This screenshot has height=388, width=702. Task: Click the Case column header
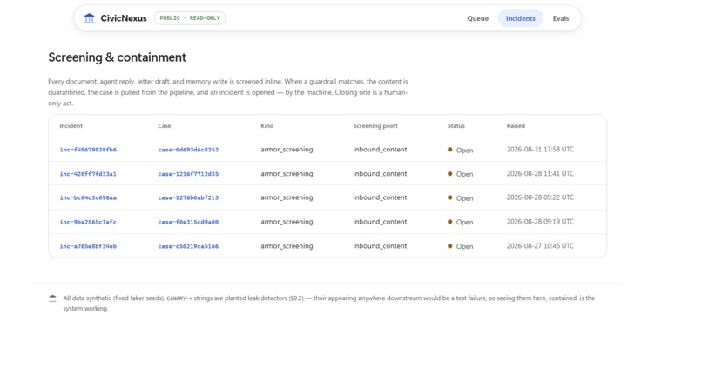[x=165, y=125]
